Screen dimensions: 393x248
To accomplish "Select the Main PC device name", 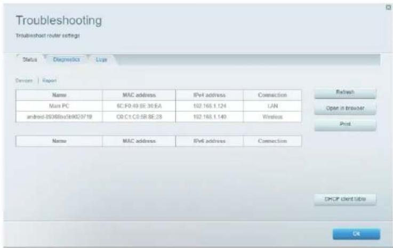I will (x=59, y=106).
